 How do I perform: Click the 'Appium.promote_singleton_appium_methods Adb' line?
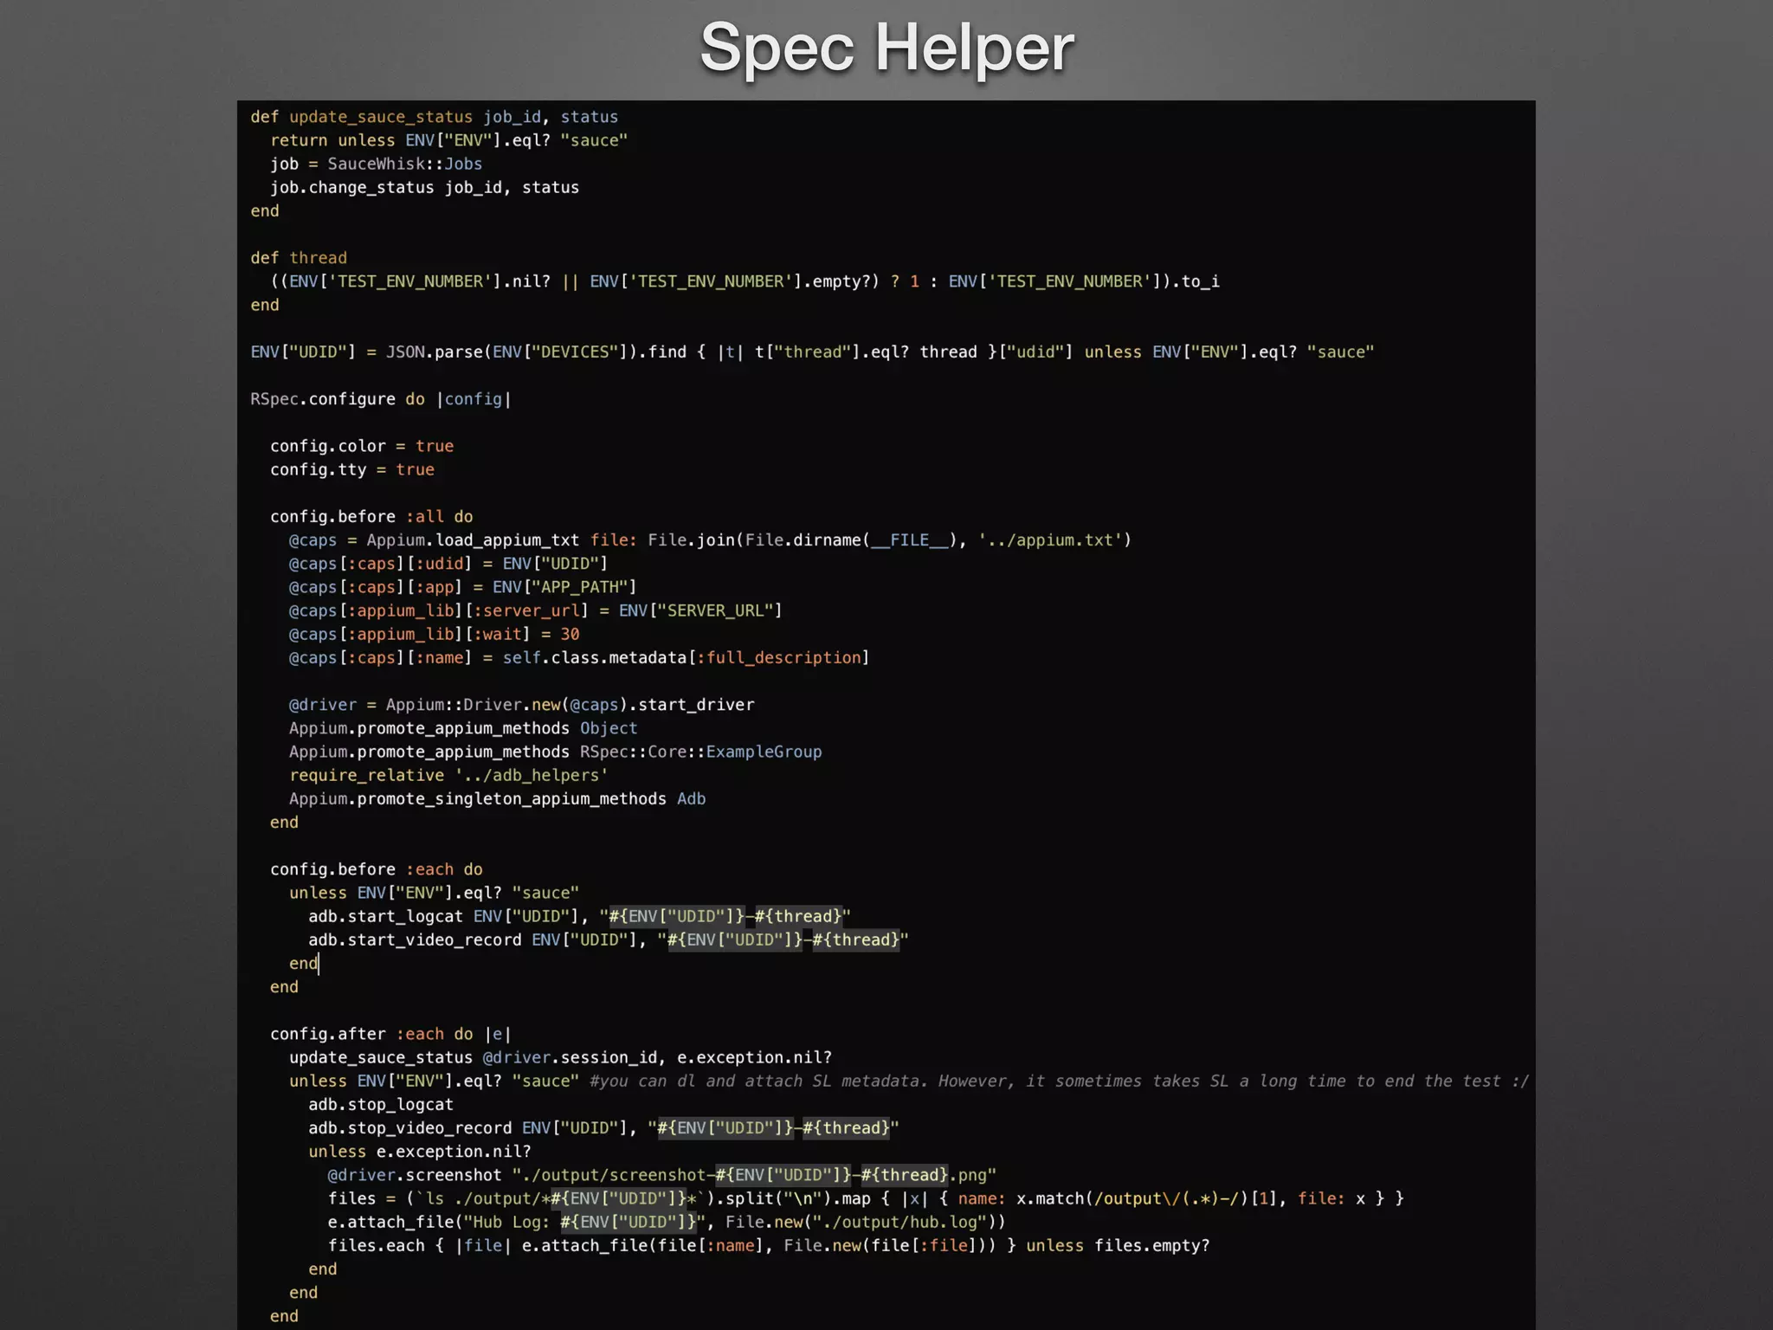click(497, 799)
